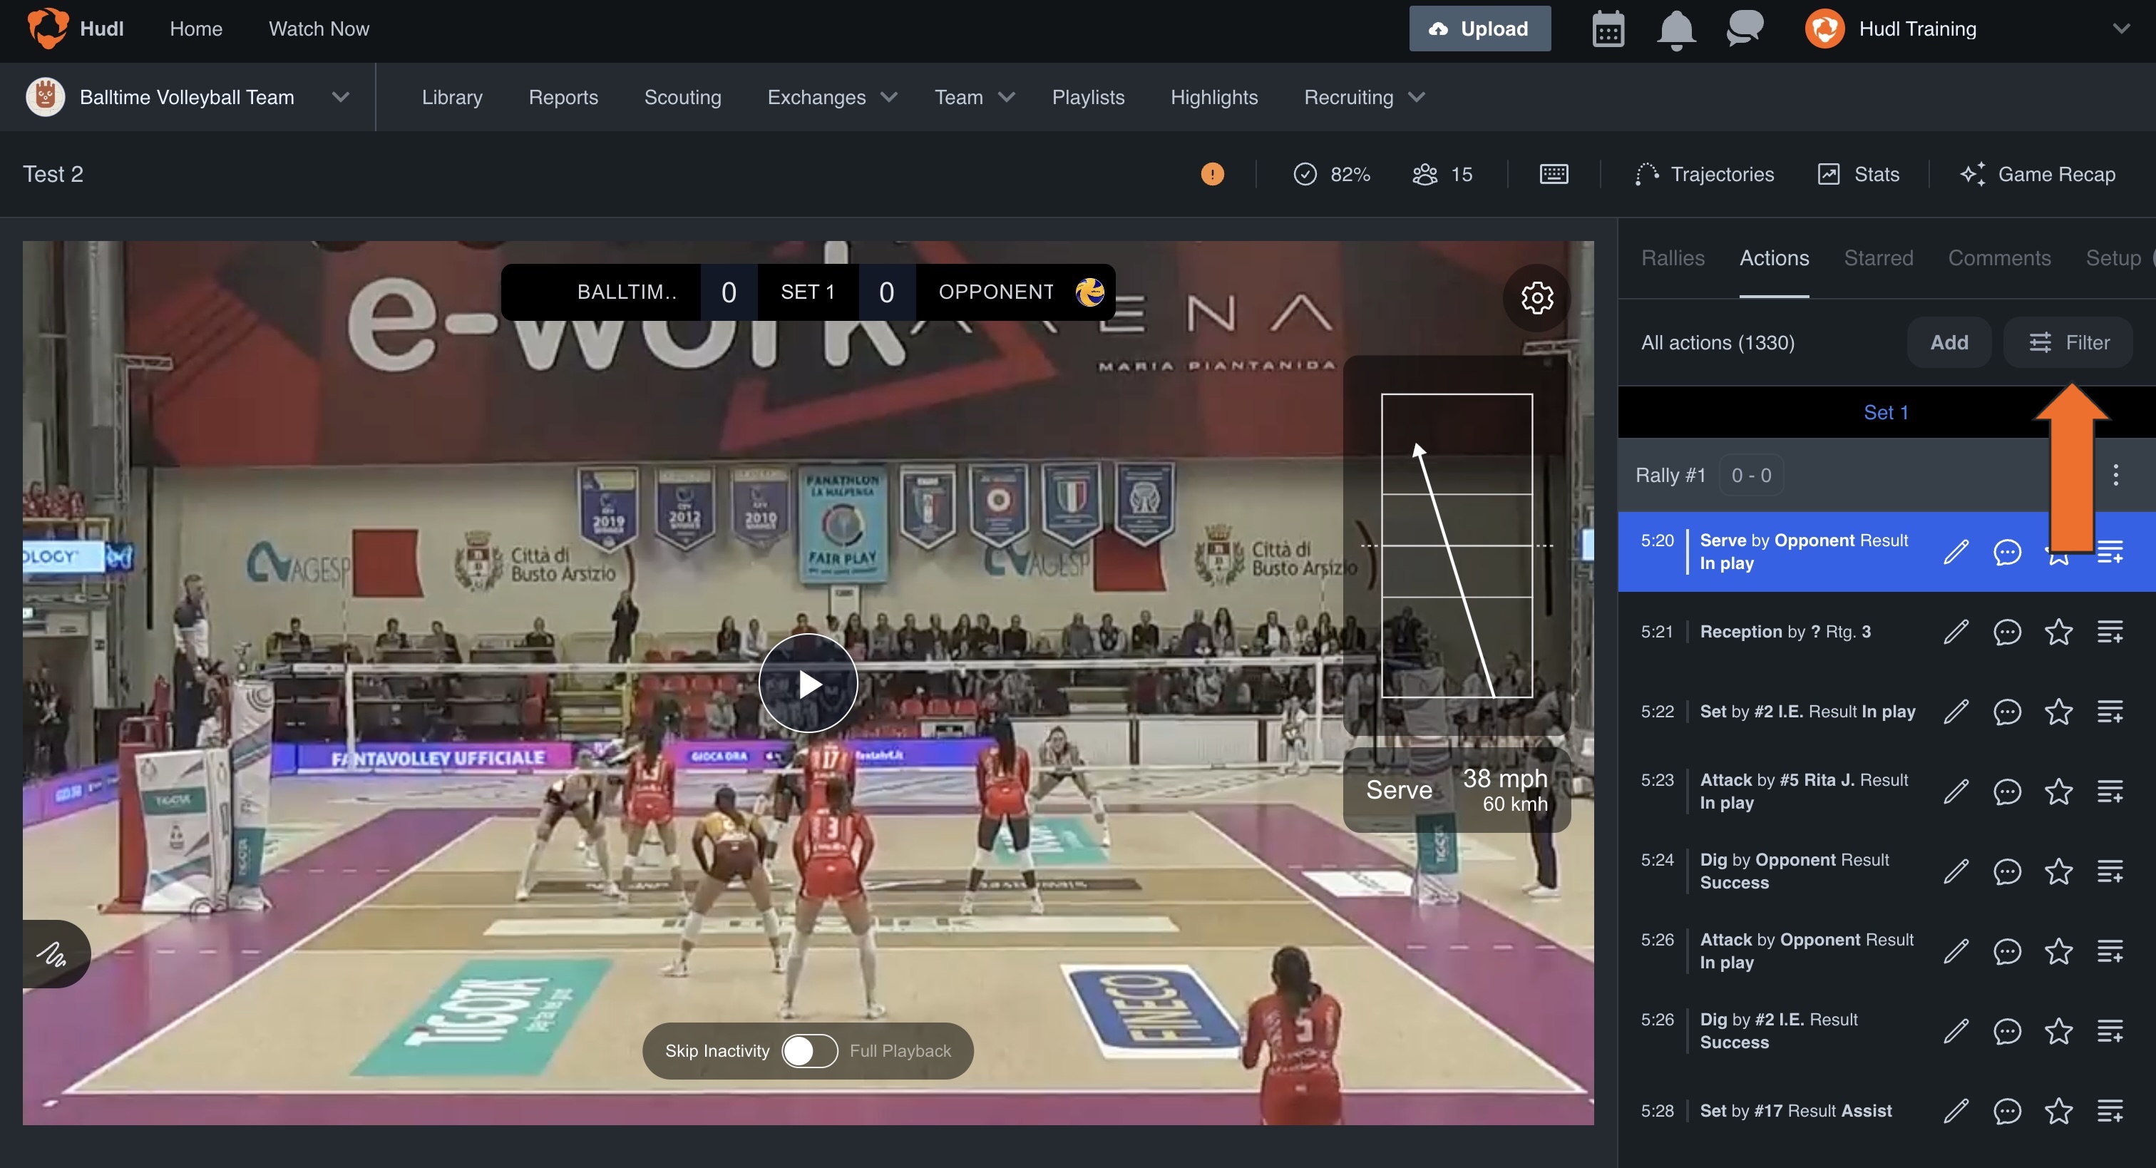This screenshot has width=2156, height=1168.
Task: Open Game Recap
Action: tap(2037, 174)
